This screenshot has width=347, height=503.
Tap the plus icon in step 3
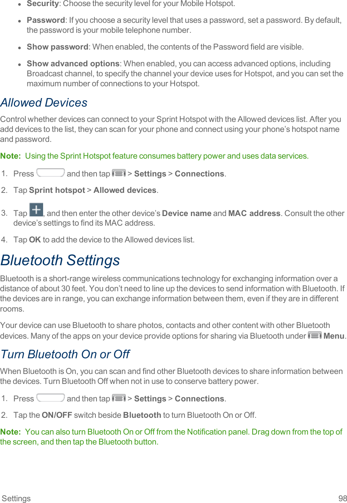coord(36,210)
